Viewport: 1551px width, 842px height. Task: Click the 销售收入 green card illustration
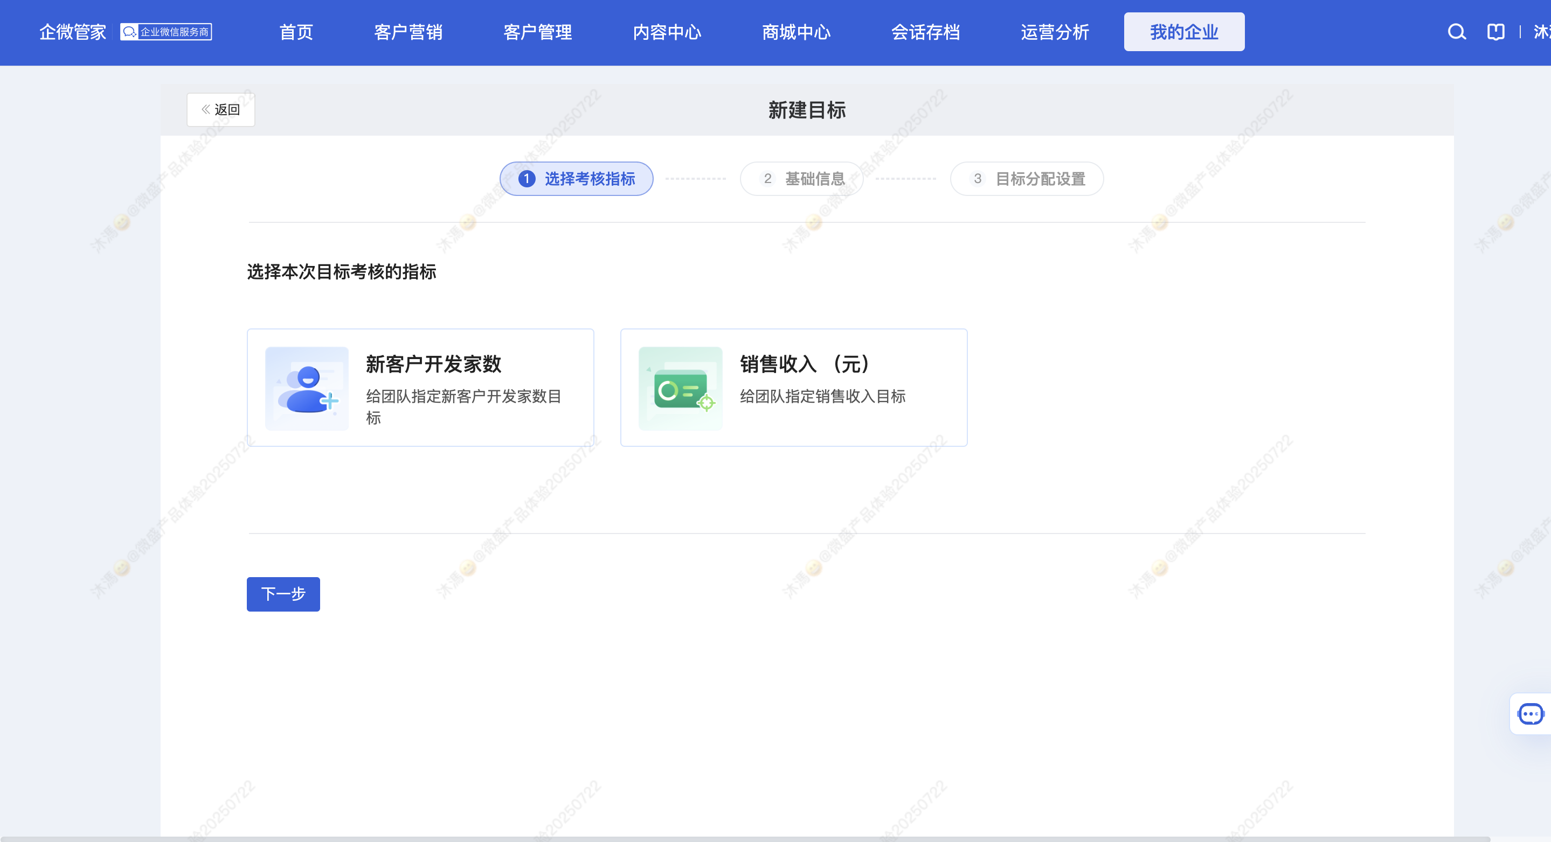[680, 388]
